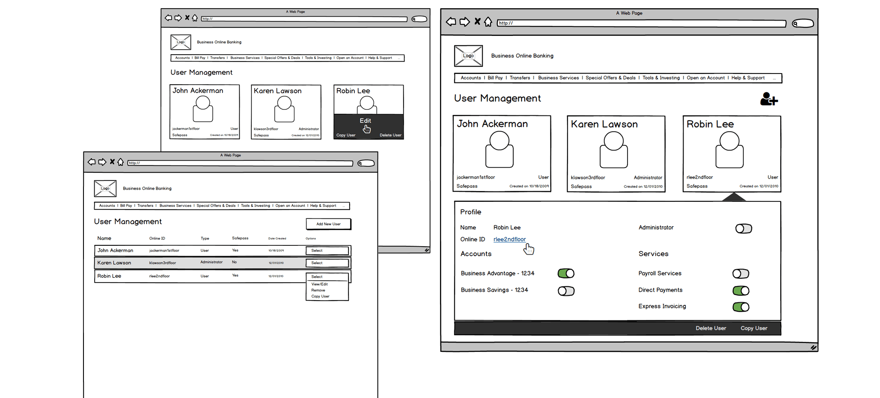This screenshot has width=880, height=398.
Task: Click back arrow in the right browser window
Action: pos(451,22)
